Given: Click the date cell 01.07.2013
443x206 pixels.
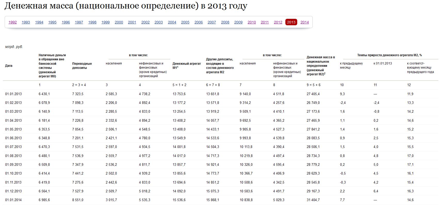Looking at the screenshot, I should tap(13, 147).
